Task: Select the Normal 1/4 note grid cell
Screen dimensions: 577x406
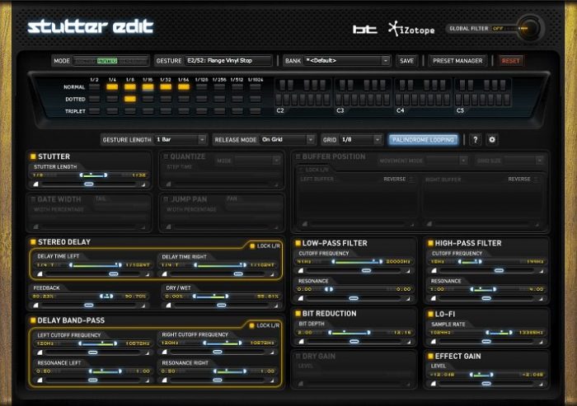Action: pyautogui.click(x=111, y=86)
